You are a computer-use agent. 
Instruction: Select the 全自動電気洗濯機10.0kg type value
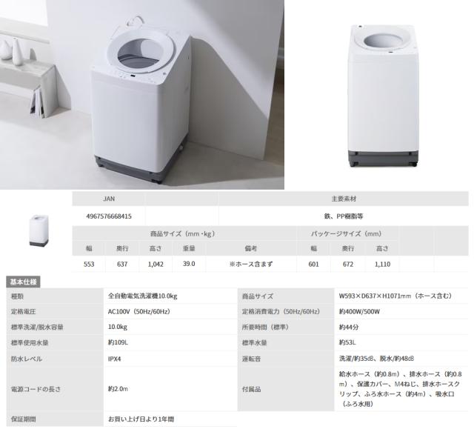(142, 296)
